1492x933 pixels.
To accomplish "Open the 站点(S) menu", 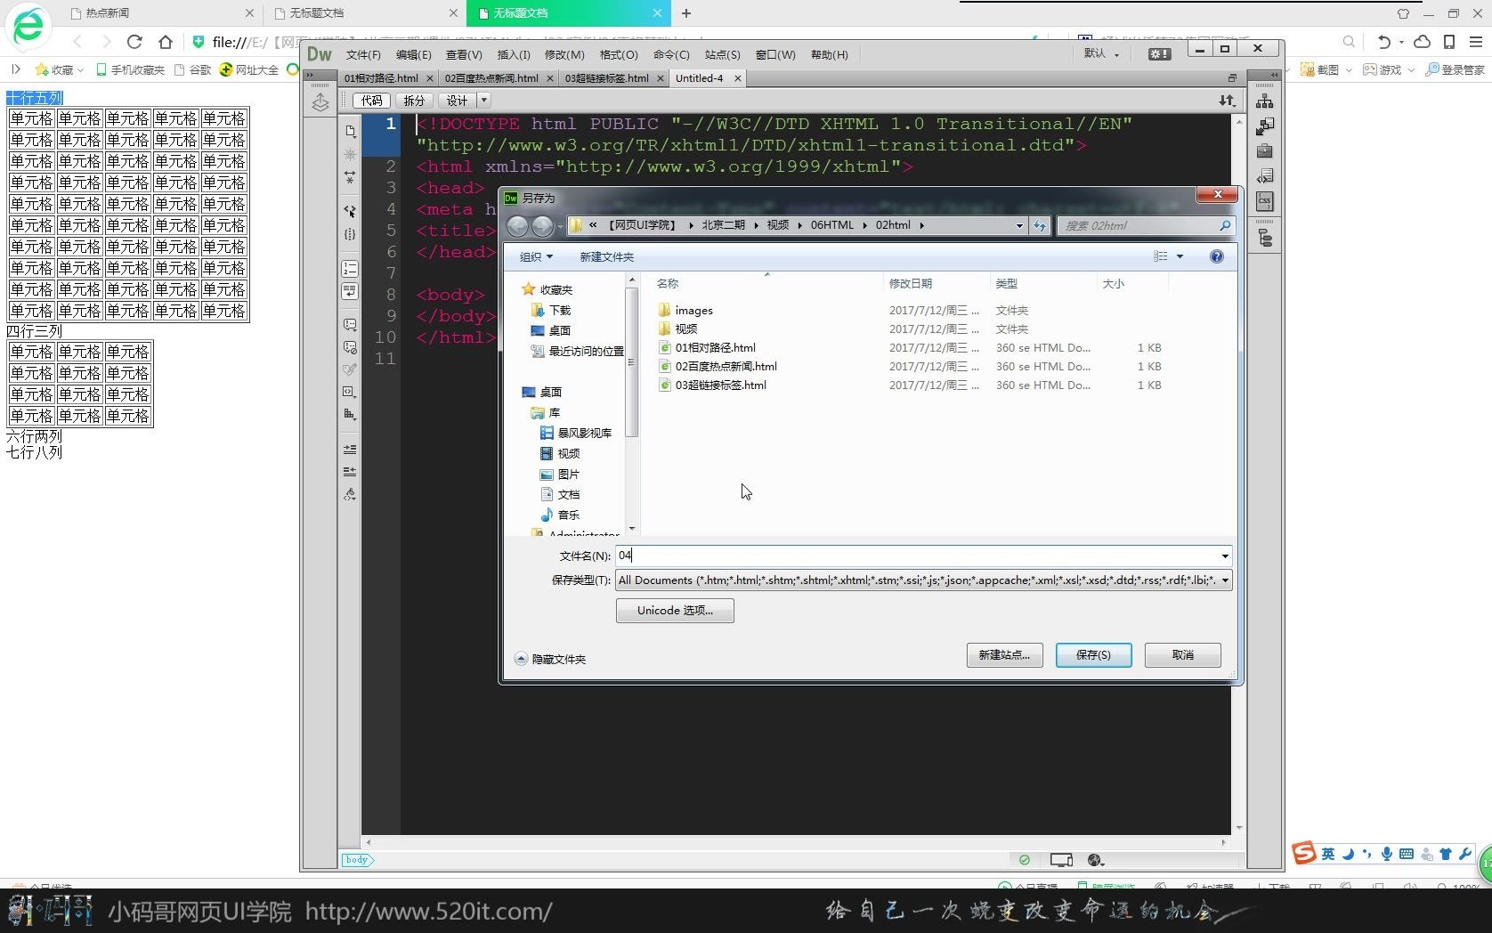I will point(722,54).
